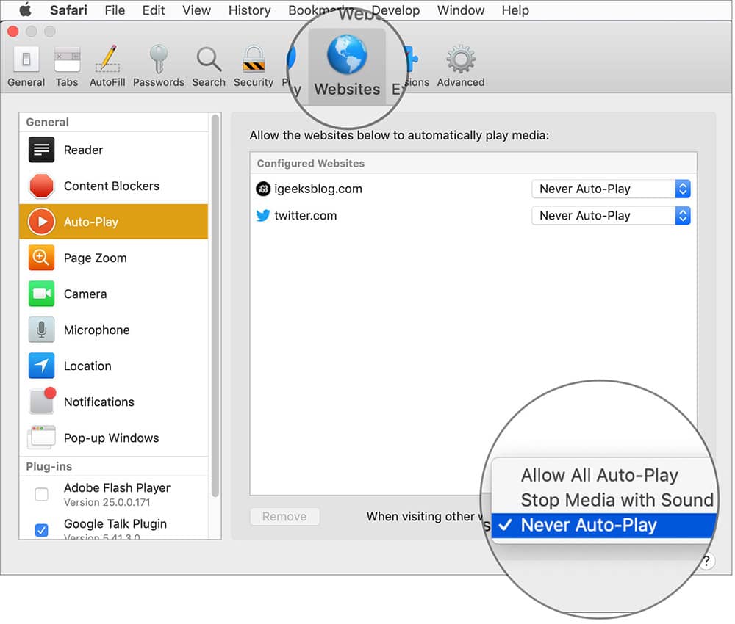Viewport: 735px width, 624px height.
Task: Click the Remove button
Action: (284, 516)
